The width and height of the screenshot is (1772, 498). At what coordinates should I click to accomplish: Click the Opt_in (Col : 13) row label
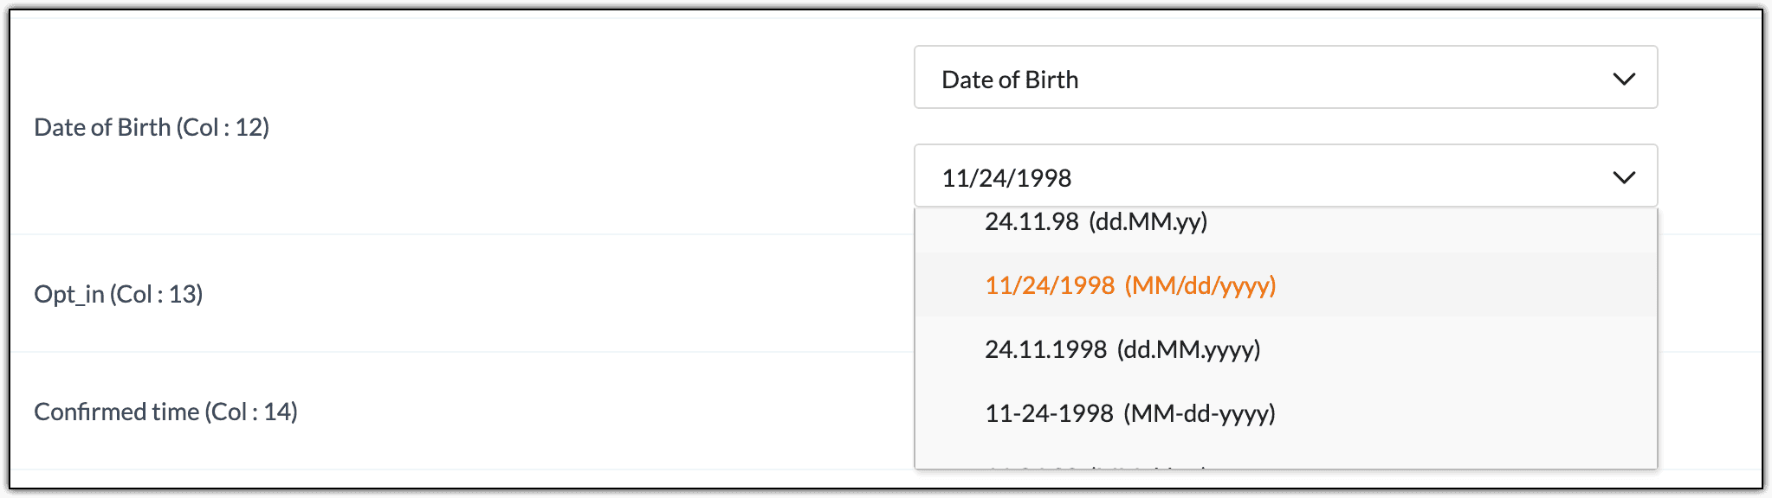pyautogui.click(x=119, y=295)
